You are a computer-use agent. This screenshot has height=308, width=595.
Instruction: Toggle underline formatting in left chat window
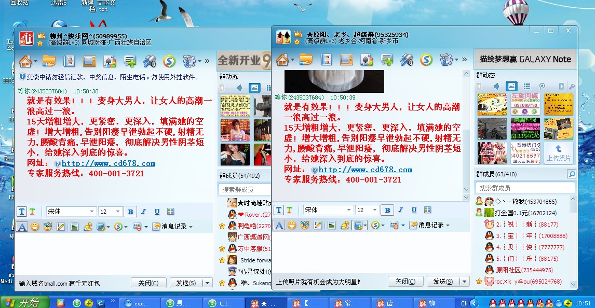(157, 212)
